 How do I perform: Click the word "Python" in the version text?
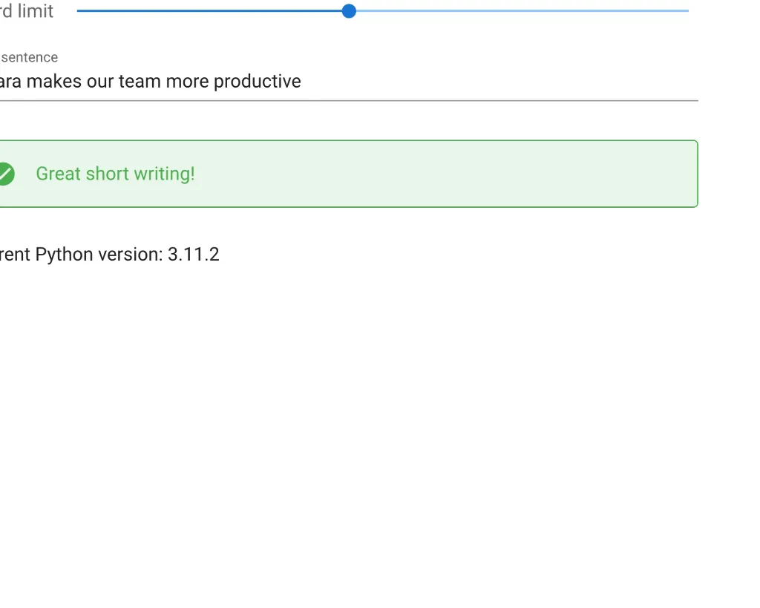(x=65, y=255)
